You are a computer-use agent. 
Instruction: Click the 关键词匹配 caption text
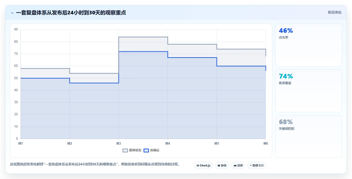click(287, 129)
